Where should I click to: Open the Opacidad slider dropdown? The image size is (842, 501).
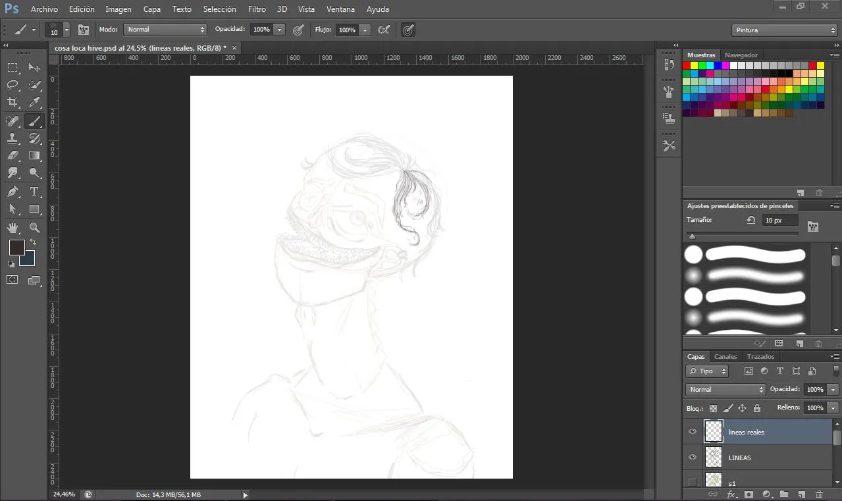point(280,30)
